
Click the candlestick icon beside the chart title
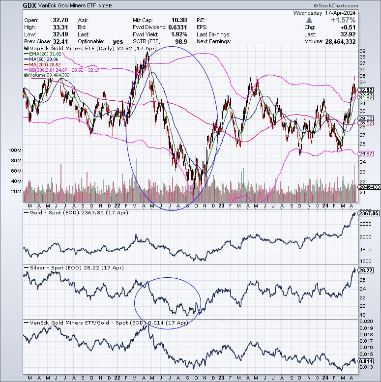click(x=27, y=48)
